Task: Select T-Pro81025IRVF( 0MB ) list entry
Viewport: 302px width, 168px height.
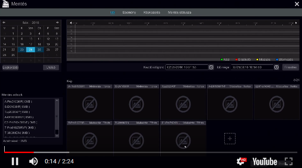Action: point(20,127)
